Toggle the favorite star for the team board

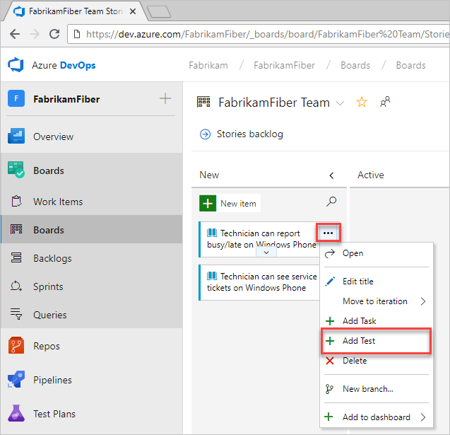click(x=362, y=102)
